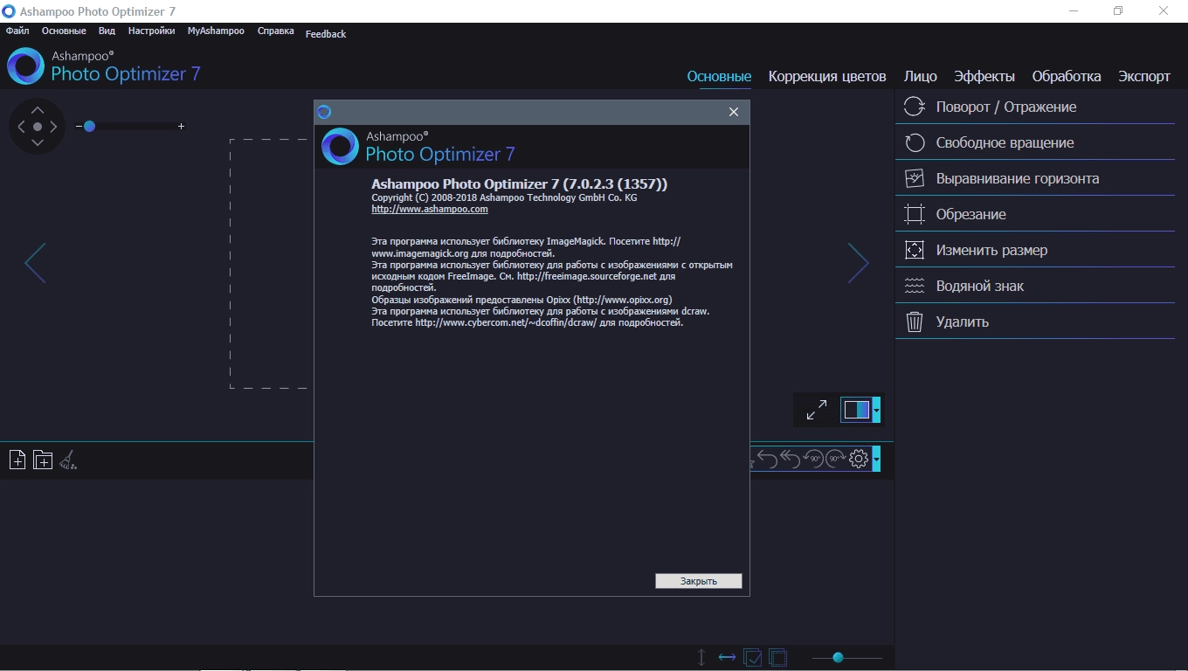The image size is (1188, 671).
Task: Switch to the Основные tab
Action: (719, 76)
